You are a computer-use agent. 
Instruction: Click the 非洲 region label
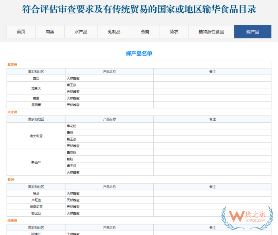[11, 180]
